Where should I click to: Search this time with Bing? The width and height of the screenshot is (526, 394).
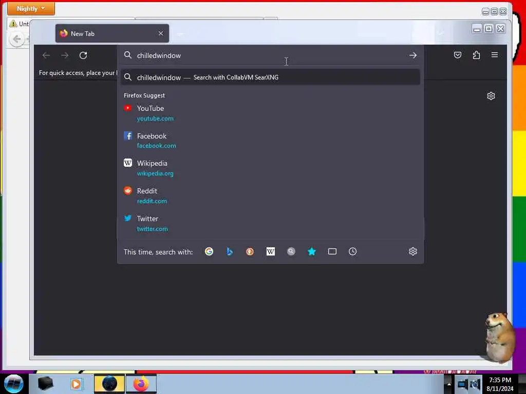[x=230, y=251]
